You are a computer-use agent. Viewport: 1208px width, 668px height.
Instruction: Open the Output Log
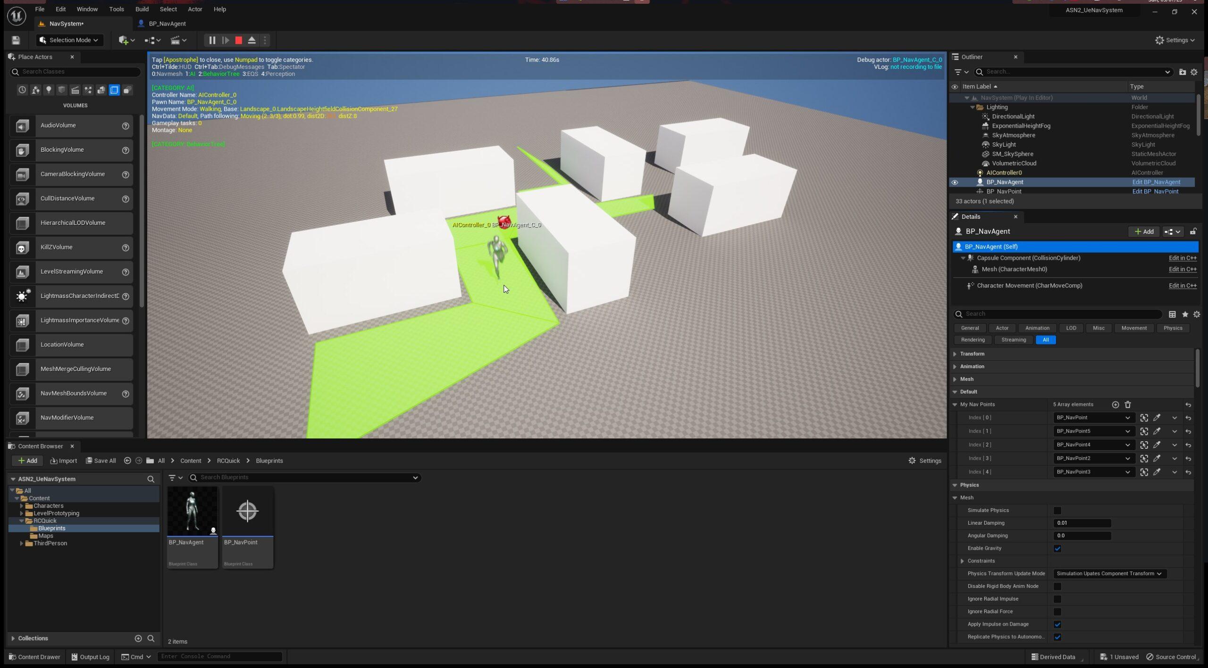[x=91, y=657]
